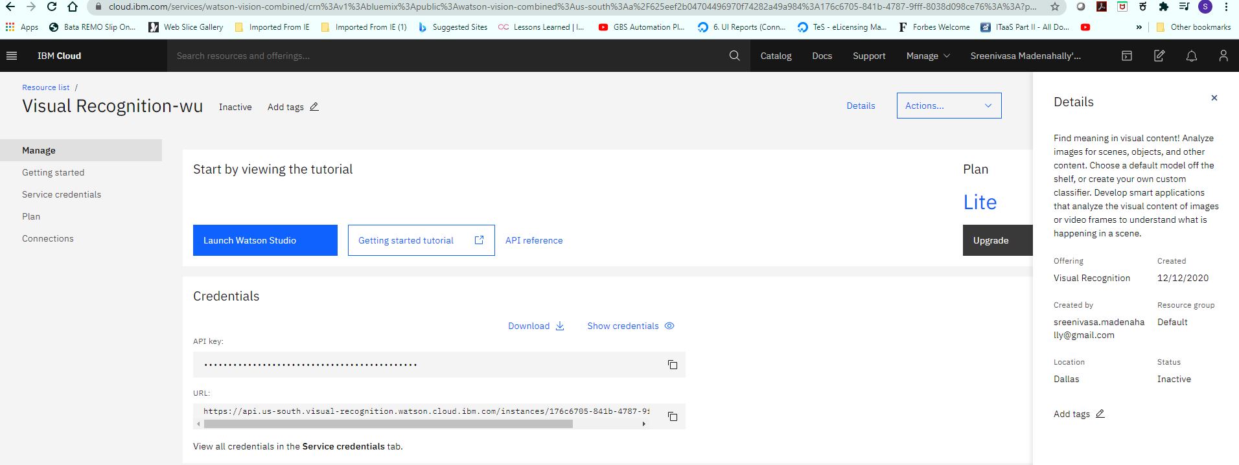1239x465 pixels.
Task: Open the Imported From IE (1) bookmark folder
Action: point(364,27)
